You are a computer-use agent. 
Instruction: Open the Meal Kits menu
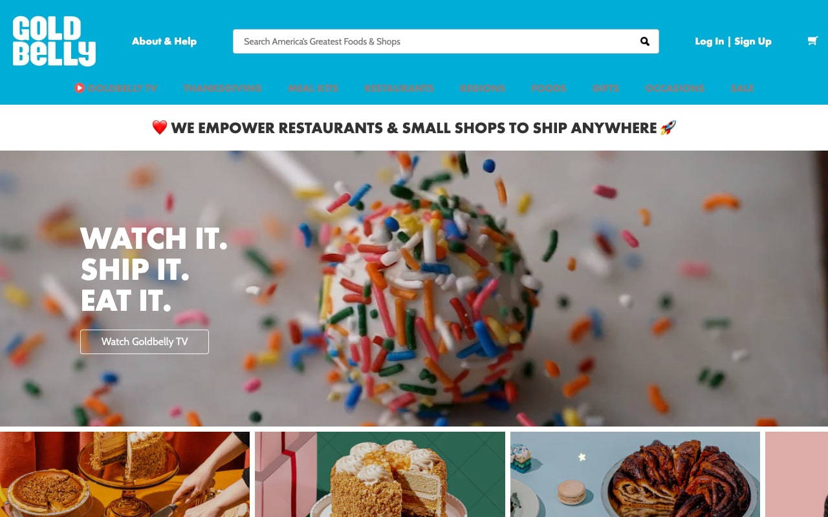[x=313, y=88]
